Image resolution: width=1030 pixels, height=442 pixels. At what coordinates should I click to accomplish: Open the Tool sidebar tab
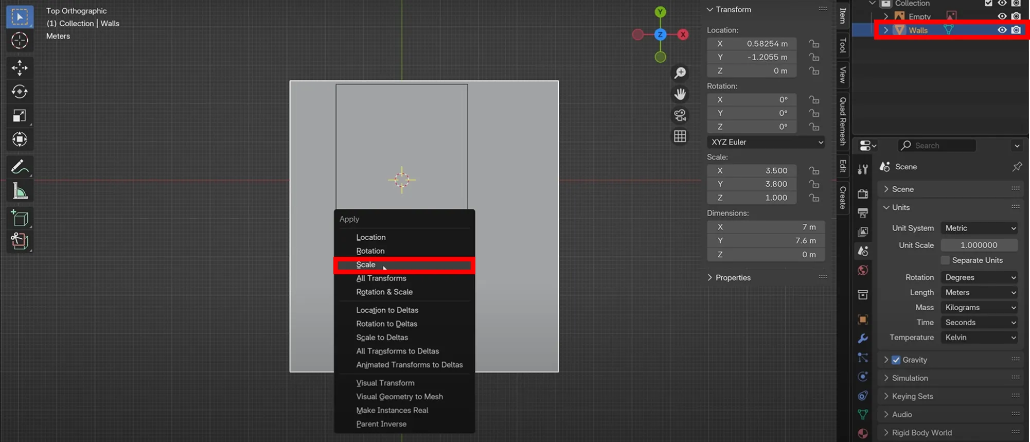tap(843, 46)
